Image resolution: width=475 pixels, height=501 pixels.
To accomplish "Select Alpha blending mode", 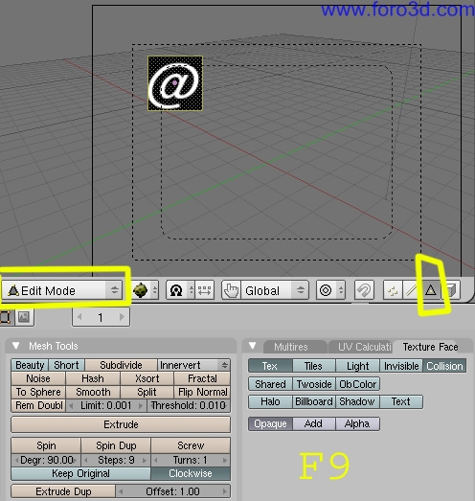I will [x=357, y=424].
